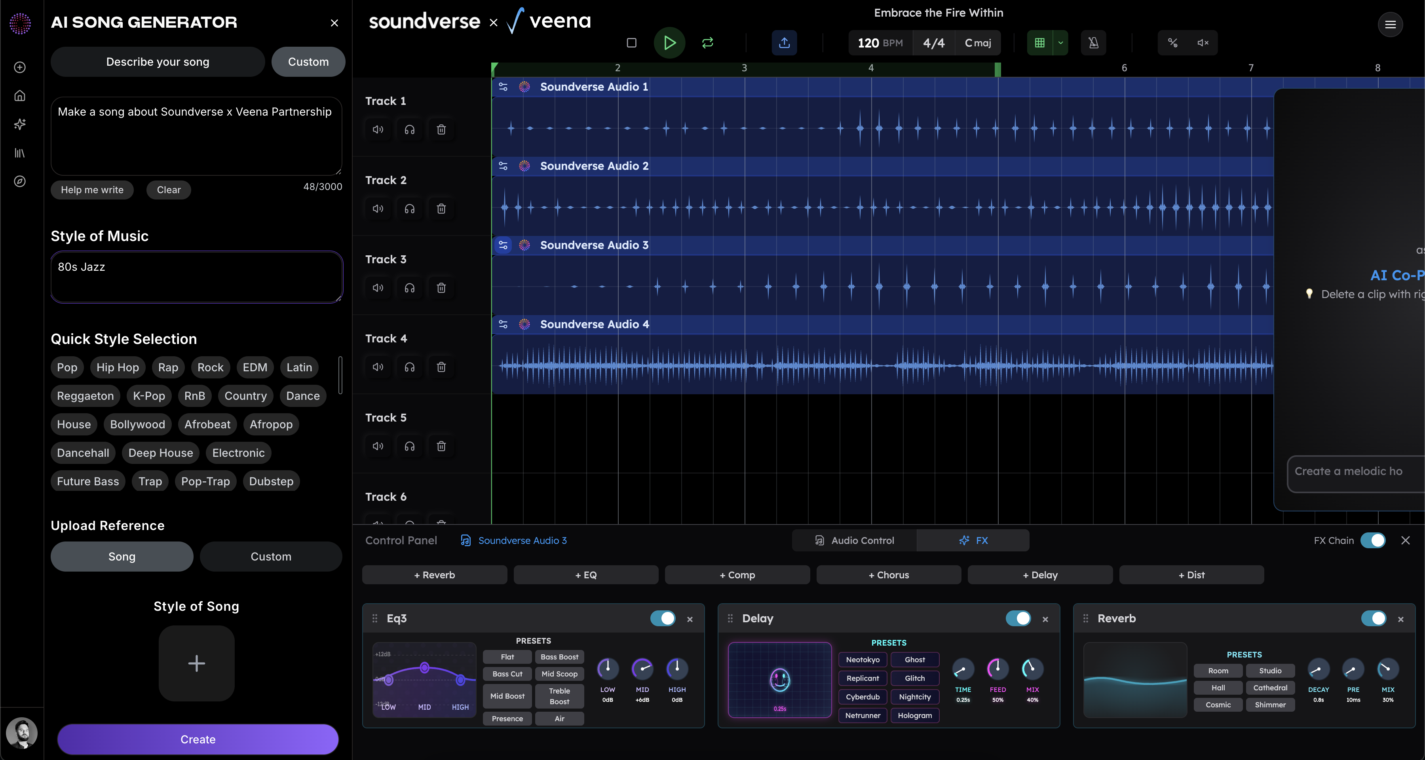Open the explore compass sidebar icon
Image resolution: width=1425 pixels, height=760 pixels.
click(20, 181)
